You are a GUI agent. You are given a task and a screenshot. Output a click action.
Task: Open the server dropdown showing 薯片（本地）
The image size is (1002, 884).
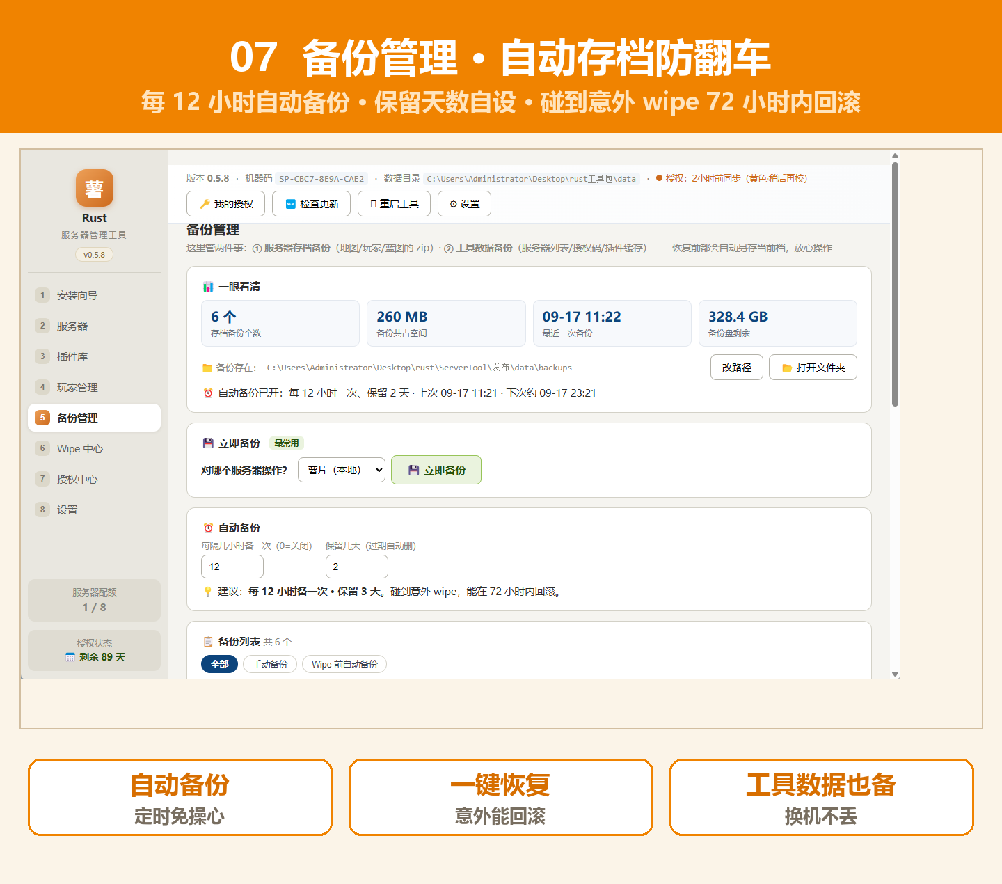click(342, 470)
